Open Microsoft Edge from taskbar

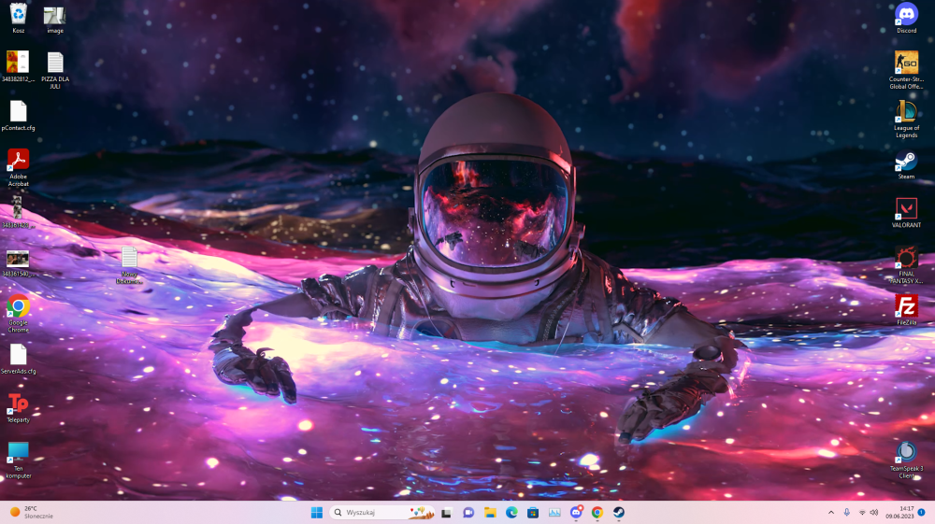tap(511, 513)
